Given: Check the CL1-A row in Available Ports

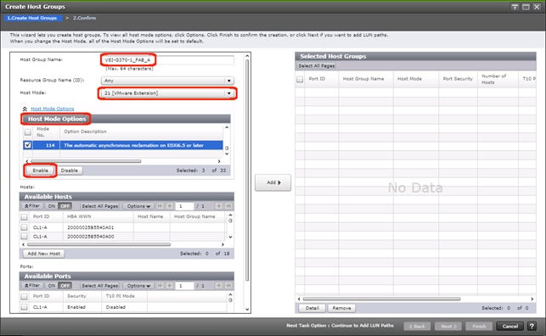Looking at the screenshot, I should click(24, 307).
